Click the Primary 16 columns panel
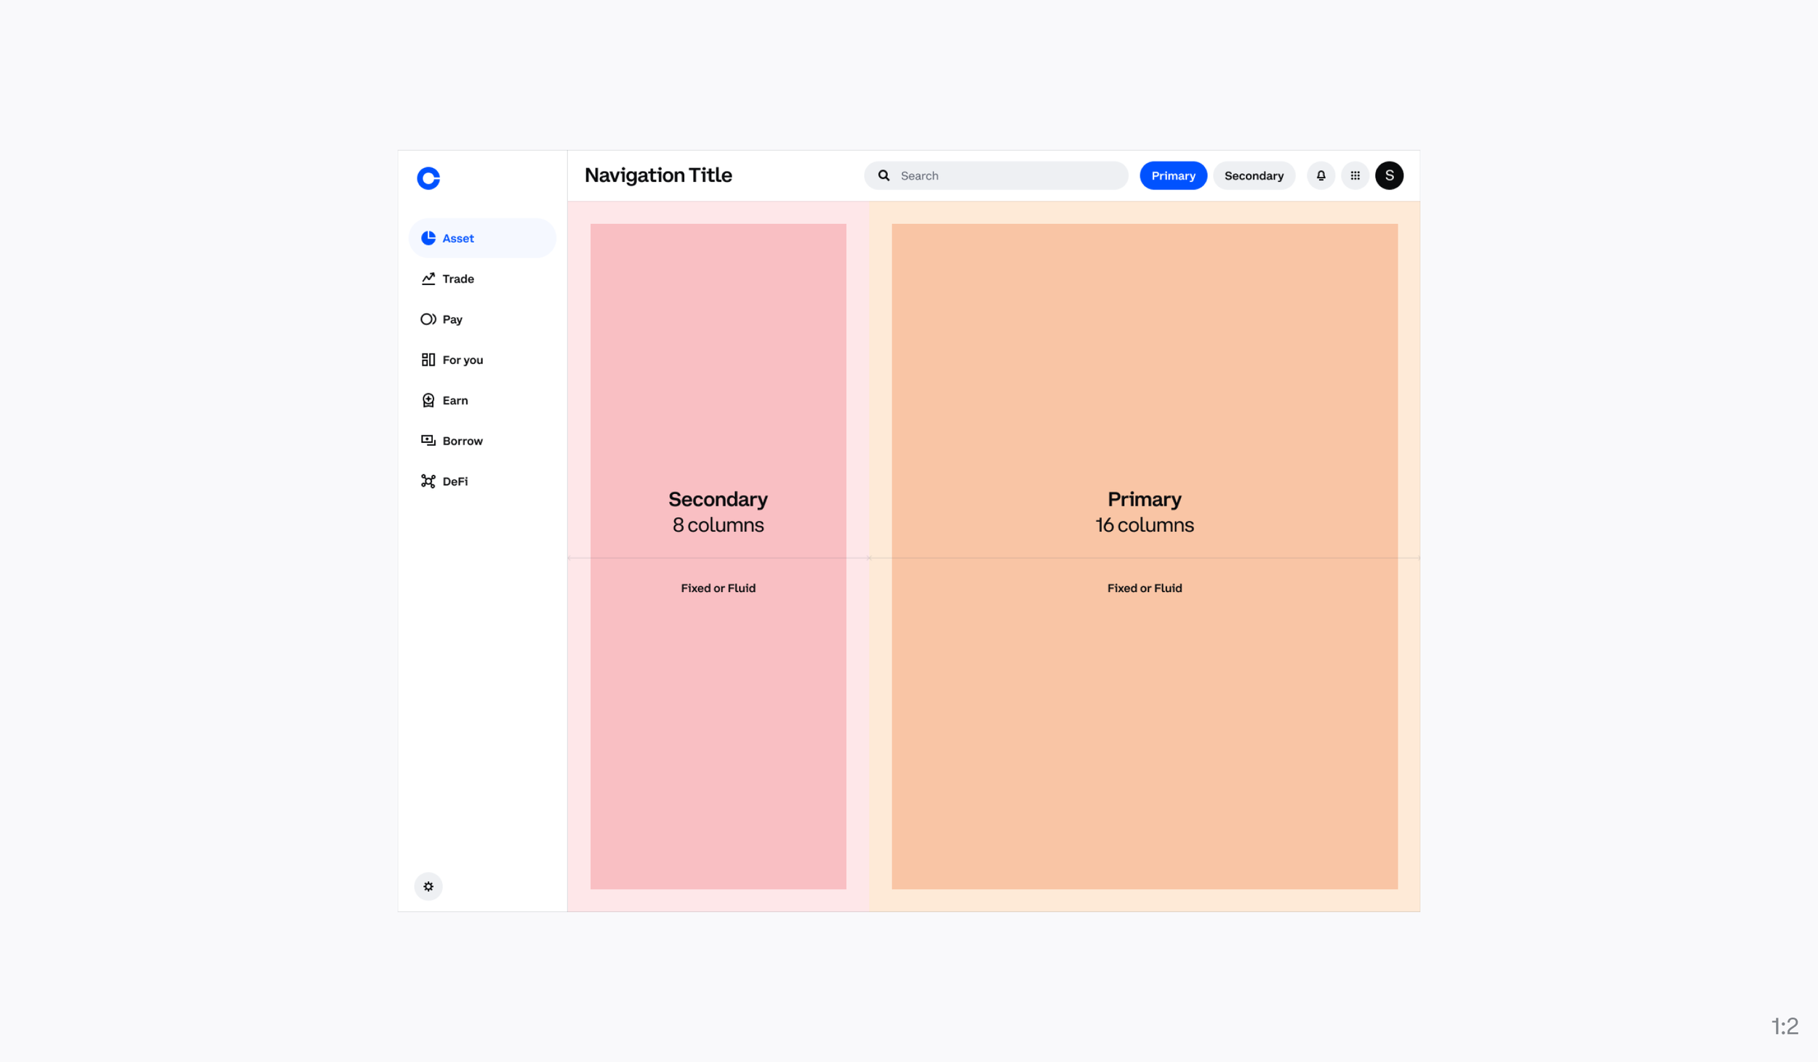The width and height of the screenshot is (1818, 1062). click(1145, 556)
